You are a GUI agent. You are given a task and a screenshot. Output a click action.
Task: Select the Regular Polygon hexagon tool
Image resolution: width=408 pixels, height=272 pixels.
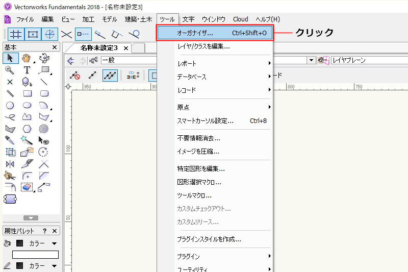click(27, 129)
